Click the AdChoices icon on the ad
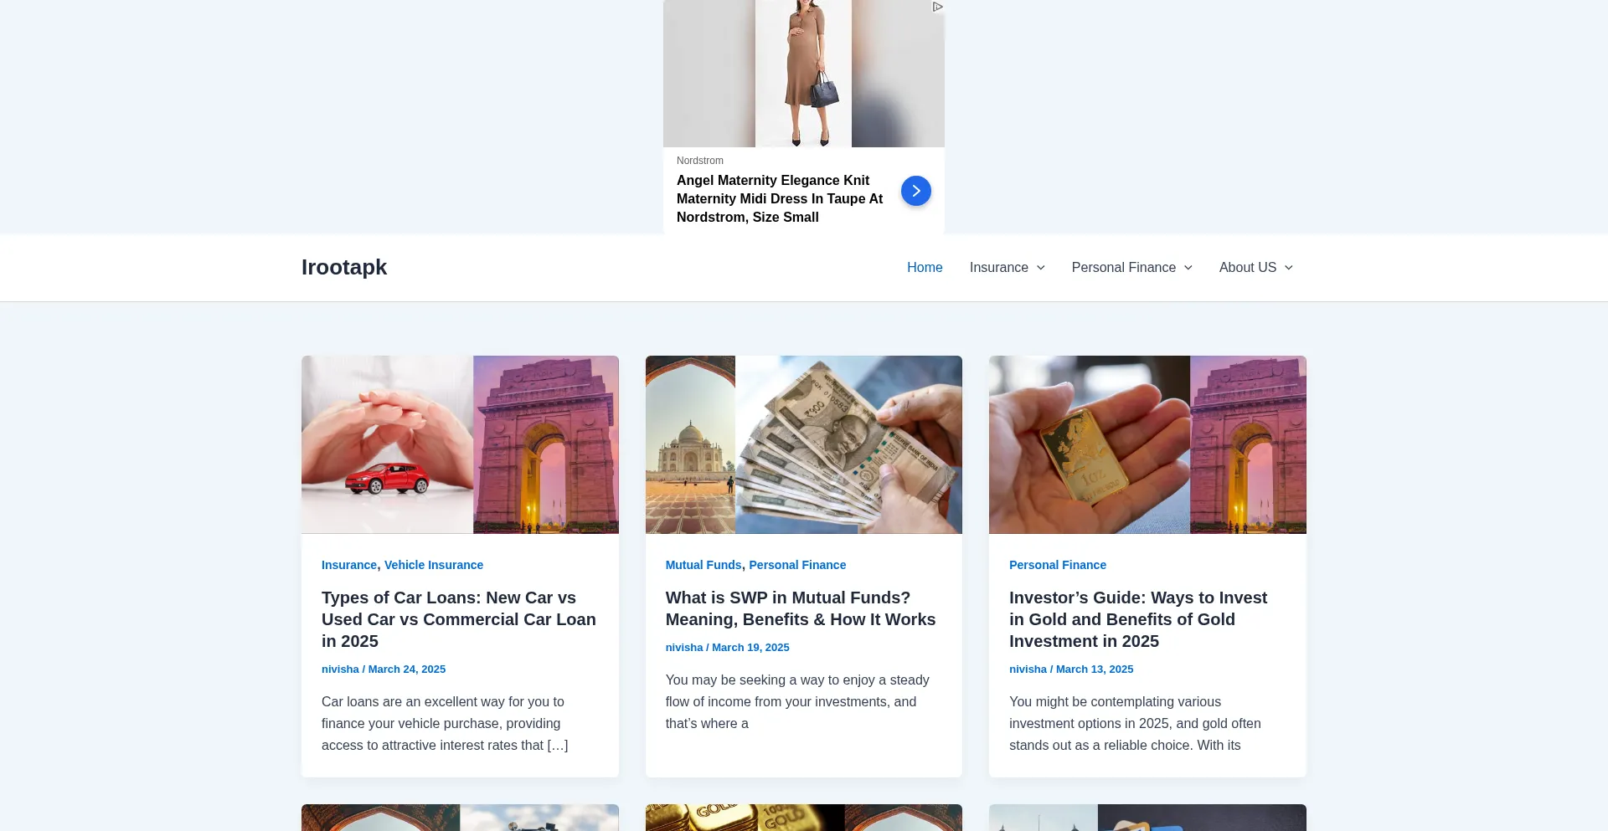This screenshot has width=1608, height=831. (938, 7)
